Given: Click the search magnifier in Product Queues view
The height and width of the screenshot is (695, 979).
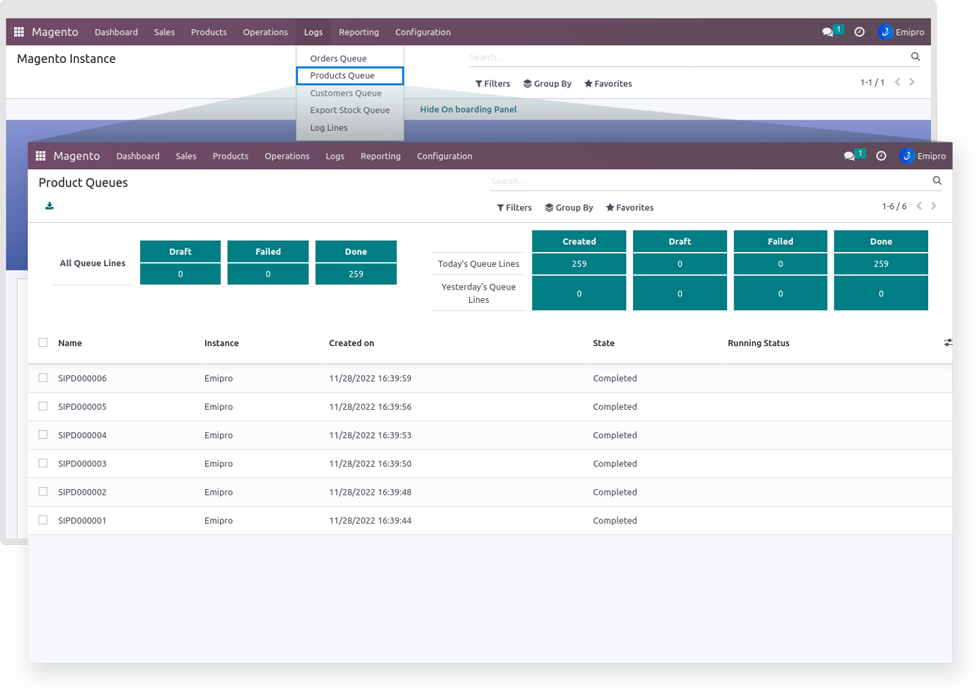Looking at the screenshot, I should (937, 181).
